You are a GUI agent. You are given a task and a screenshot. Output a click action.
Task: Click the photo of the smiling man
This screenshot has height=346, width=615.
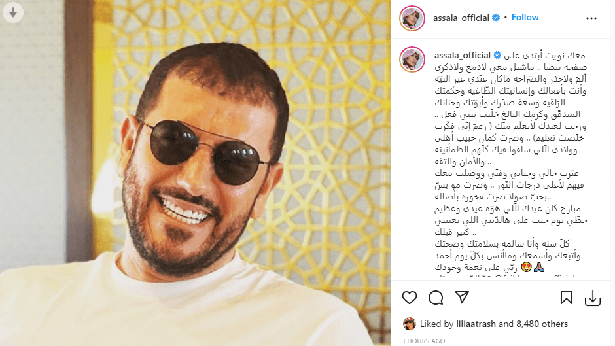tap(195, 173)
